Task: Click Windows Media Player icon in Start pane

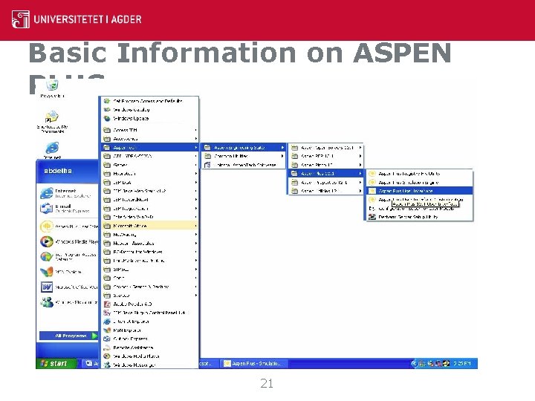Action: pyautogui.click(x=47, y=241)
